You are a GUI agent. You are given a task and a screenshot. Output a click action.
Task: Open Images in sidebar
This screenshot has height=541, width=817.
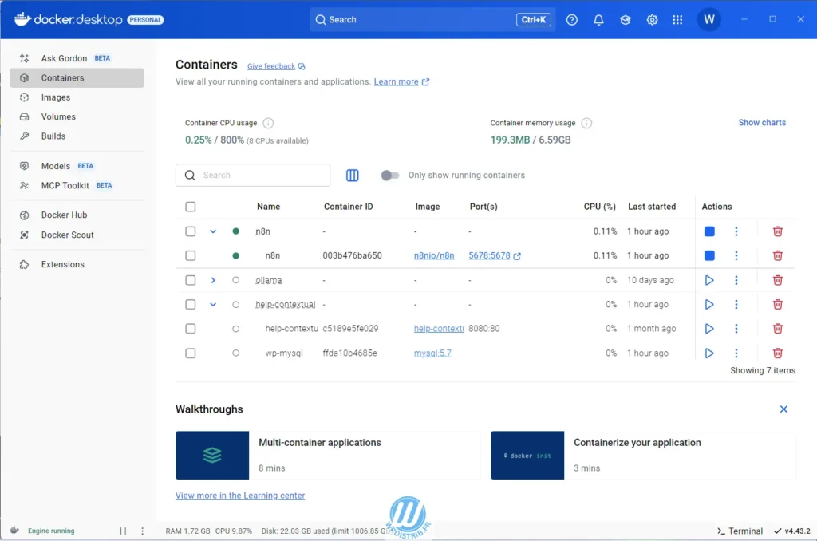(x=77, y=97)
